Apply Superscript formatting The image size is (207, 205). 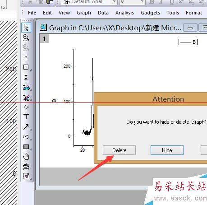tap(181, 2)
